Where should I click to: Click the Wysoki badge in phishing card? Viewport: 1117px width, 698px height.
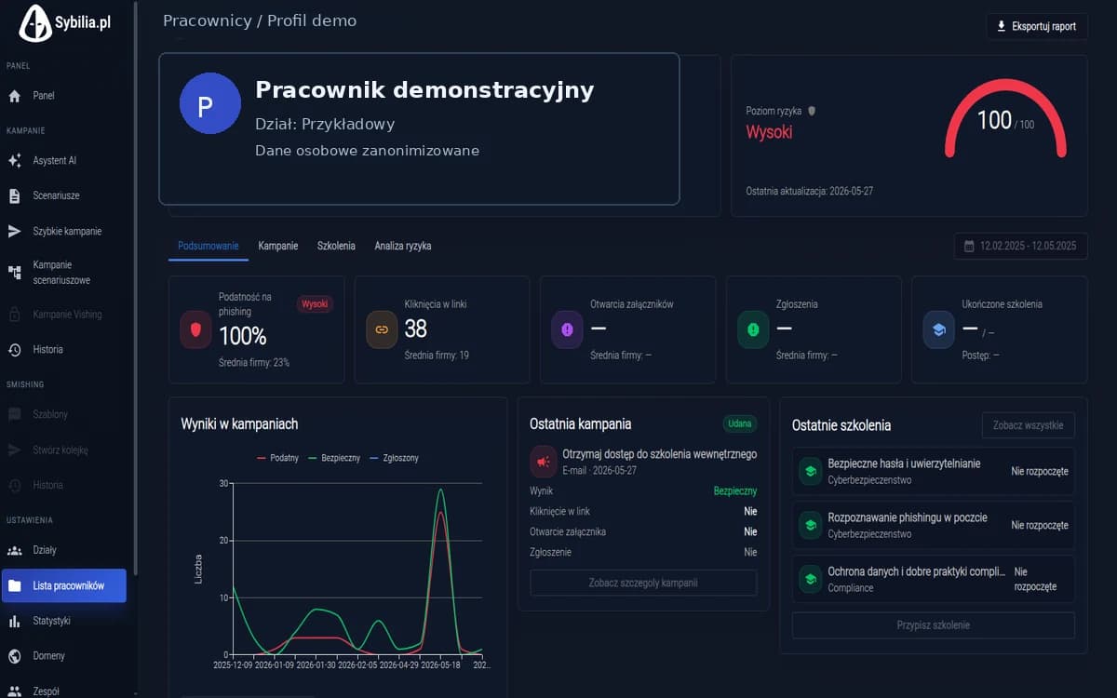click(x=315, y=303)
